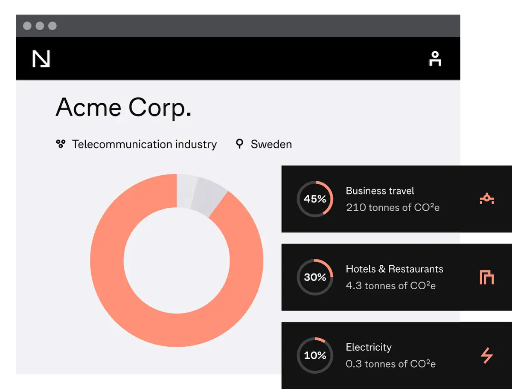Open the Hotels & Restaurants card title

(394, 269)
